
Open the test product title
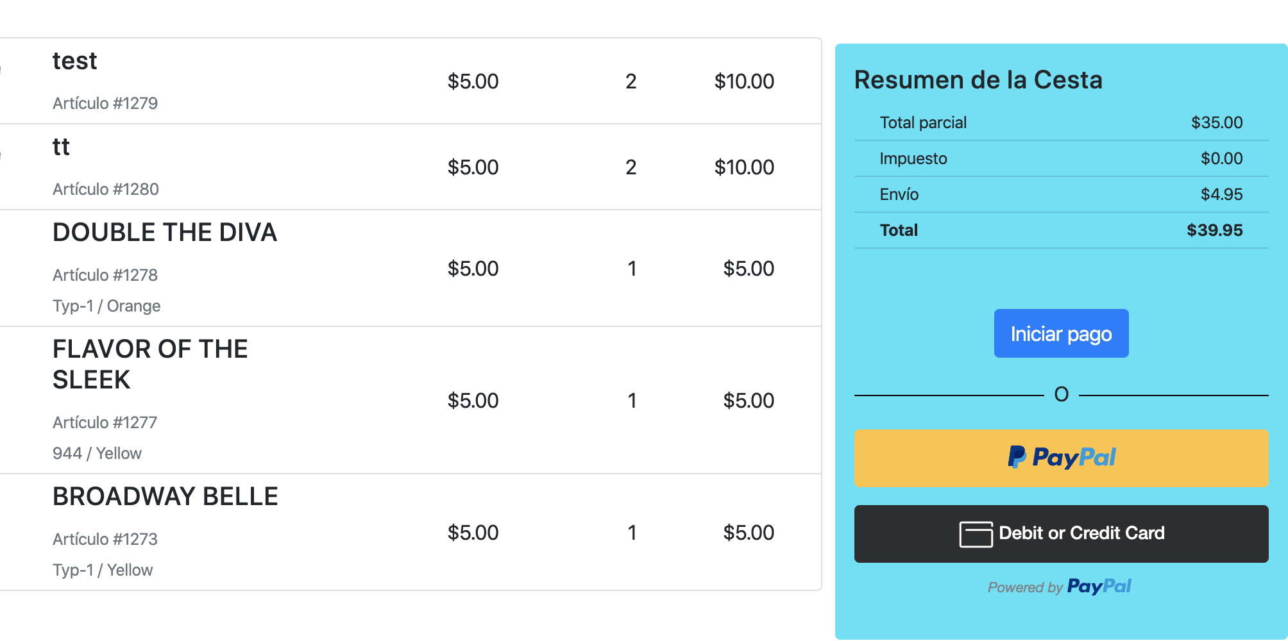pos(74,61)
